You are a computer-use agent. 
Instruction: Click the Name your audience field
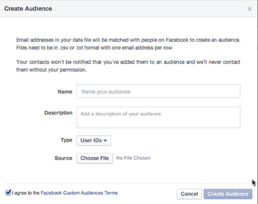(158, 91)
